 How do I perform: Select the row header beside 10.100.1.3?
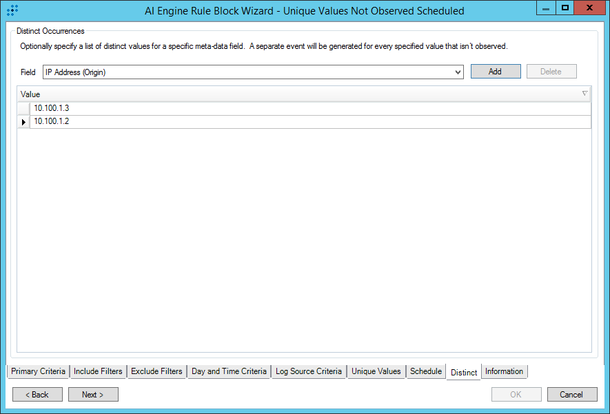click(24, 109)
